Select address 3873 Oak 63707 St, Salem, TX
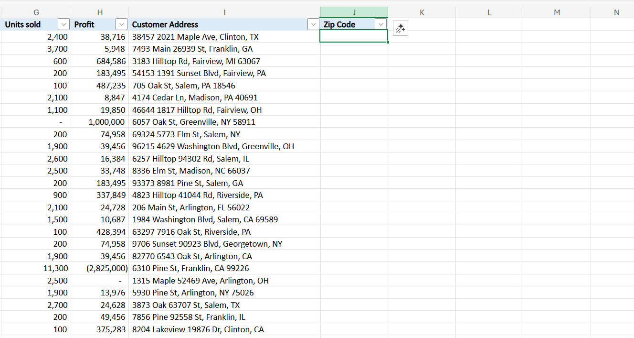Image resolution: width=634 pixels, height=338 pixels. click(x=224, y=305)
